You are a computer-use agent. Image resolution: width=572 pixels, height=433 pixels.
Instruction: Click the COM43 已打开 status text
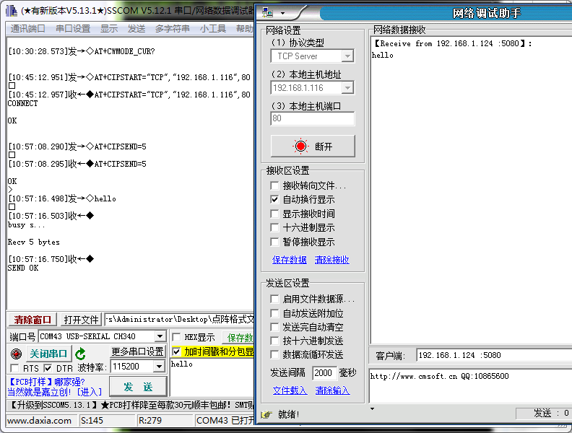point(225,421)
